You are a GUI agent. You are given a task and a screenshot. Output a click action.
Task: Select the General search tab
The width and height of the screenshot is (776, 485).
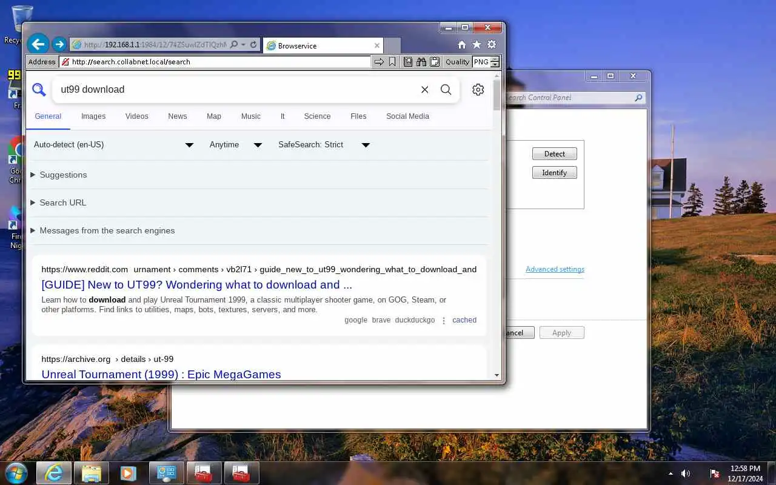(x=48, y=116)
